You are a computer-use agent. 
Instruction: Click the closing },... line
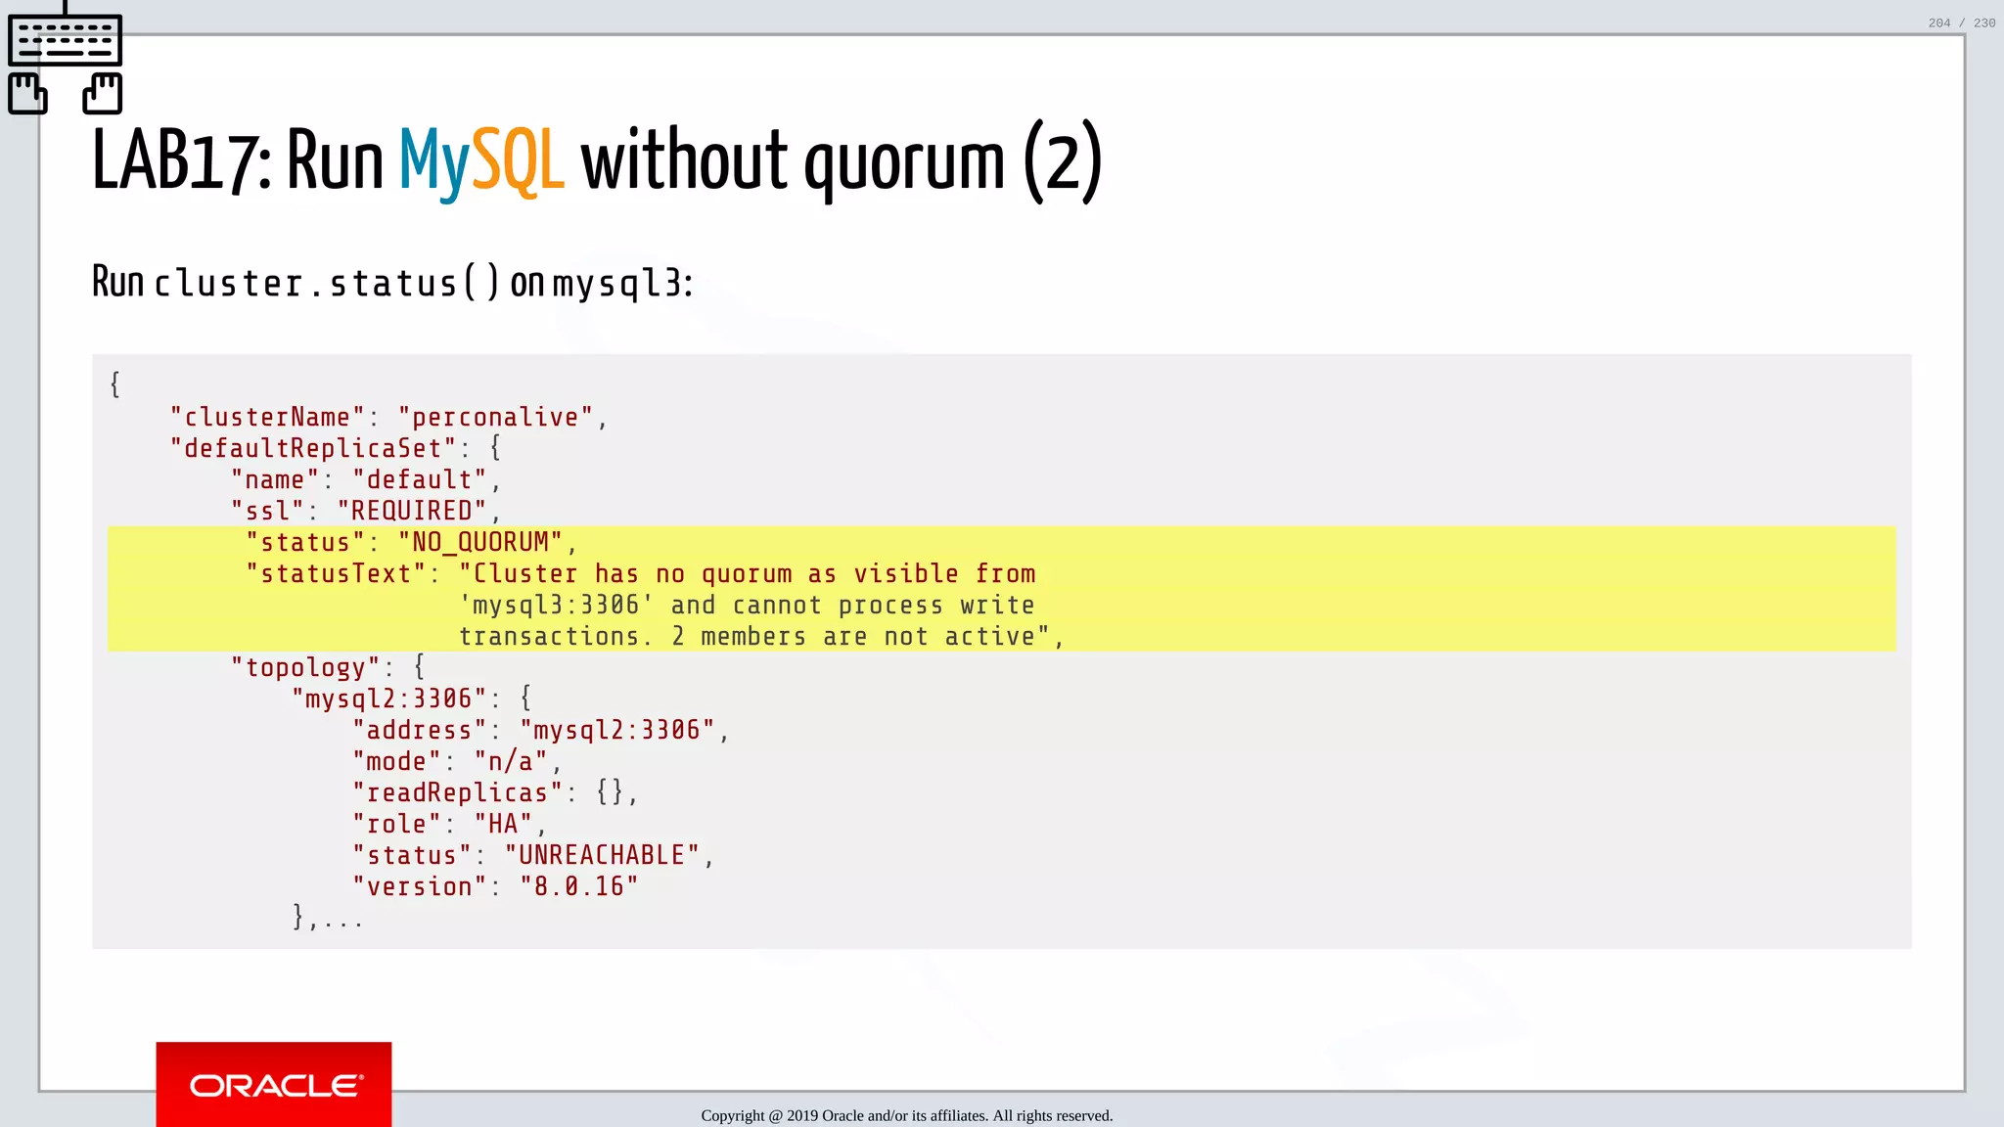point(328,918)
